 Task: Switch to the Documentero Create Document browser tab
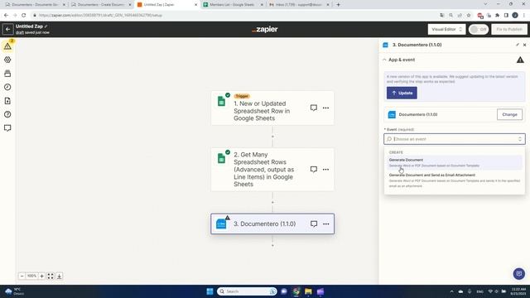101,5
